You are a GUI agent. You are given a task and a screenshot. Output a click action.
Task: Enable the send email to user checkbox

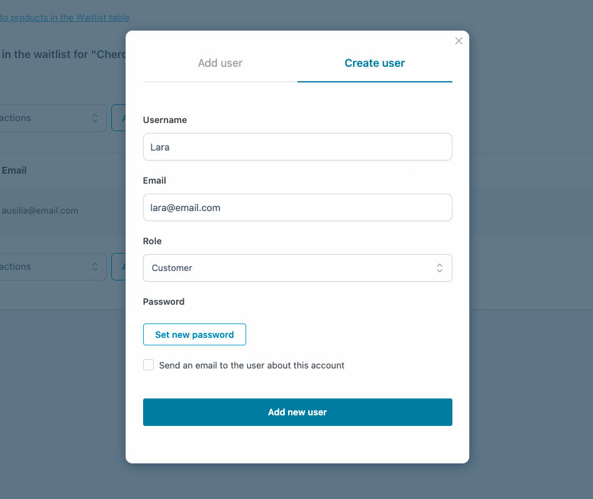tap(149, 365)
